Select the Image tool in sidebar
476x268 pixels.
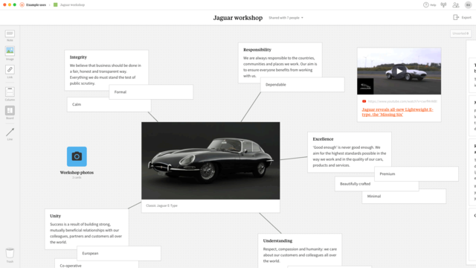click(x=10, y=53)
